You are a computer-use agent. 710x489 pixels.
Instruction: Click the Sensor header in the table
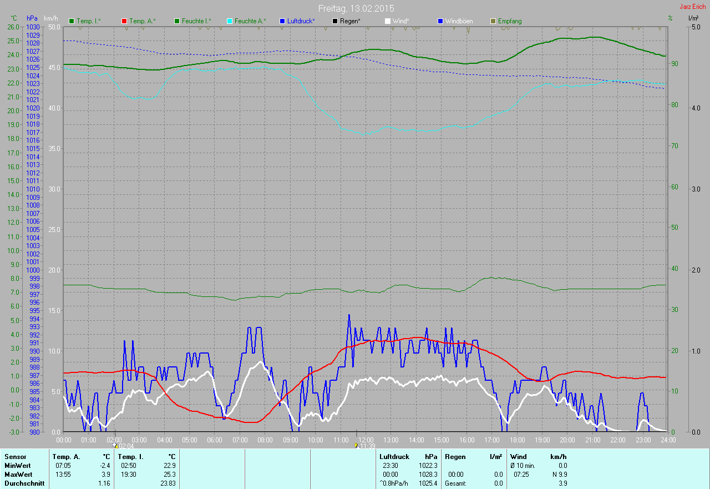click(x=15, y=457)
